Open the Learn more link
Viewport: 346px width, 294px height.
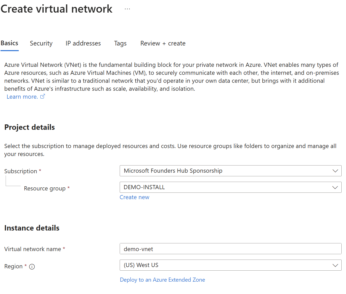(x=22, y=97)
